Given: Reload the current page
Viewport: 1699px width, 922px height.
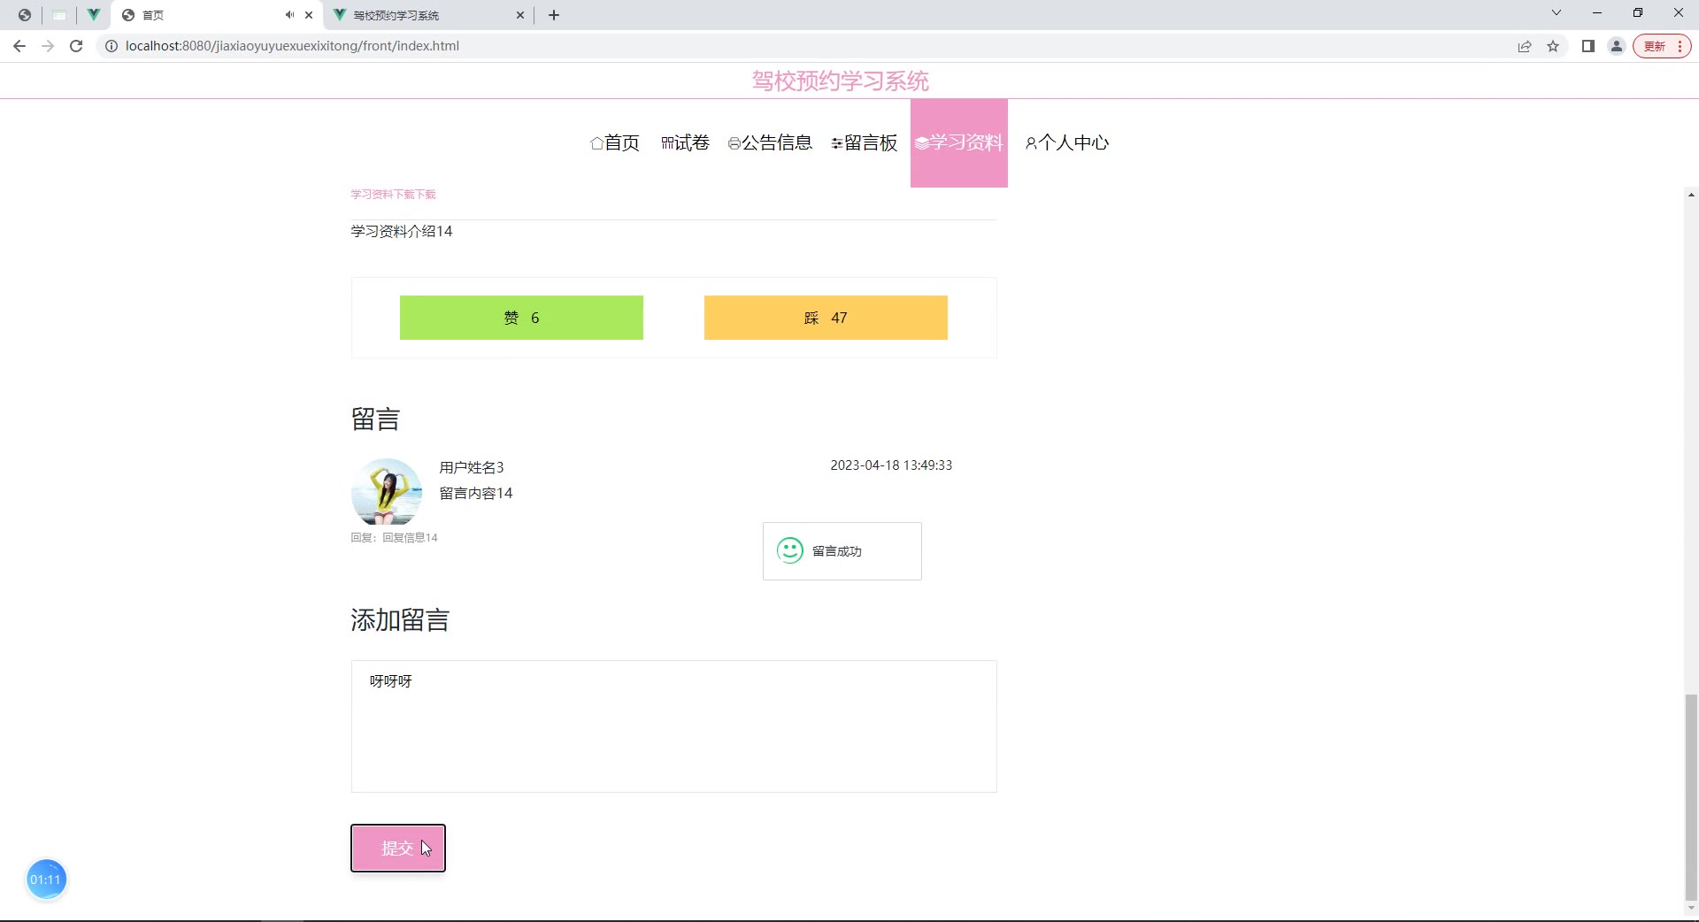Looking at the screenshot, I should coord(76,46).
